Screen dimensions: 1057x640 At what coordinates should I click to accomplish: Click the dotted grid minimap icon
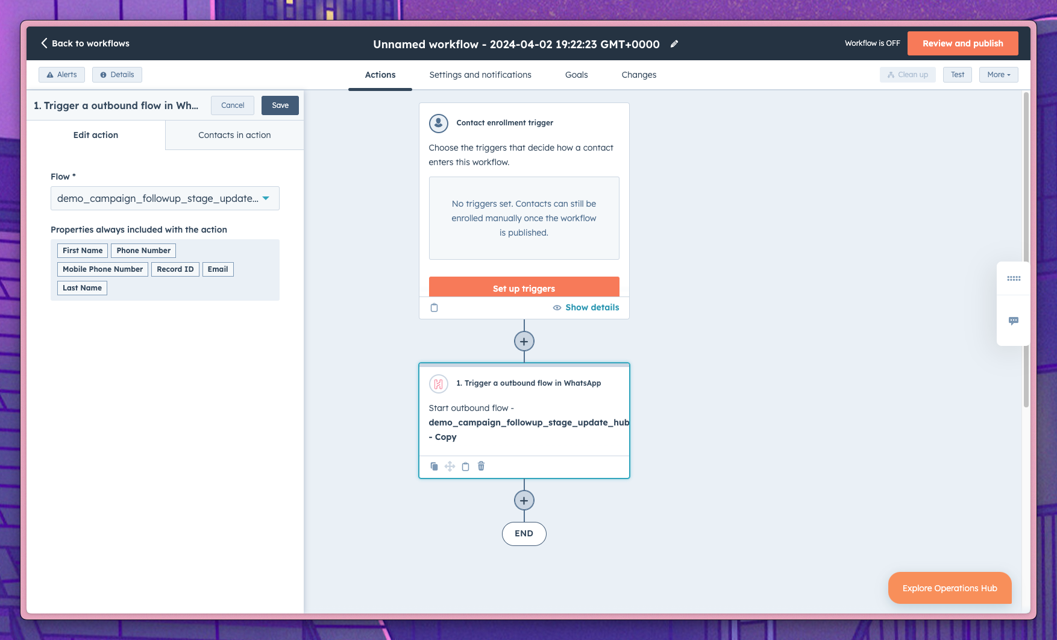1013,278
